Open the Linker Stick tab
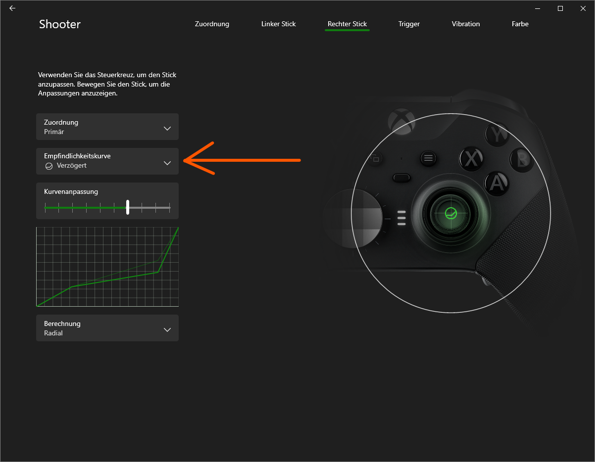Screen dimensions: 595x462 tap(278, 24)
